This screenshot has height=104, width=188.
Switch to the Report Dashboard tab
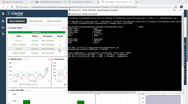point(54,21)
